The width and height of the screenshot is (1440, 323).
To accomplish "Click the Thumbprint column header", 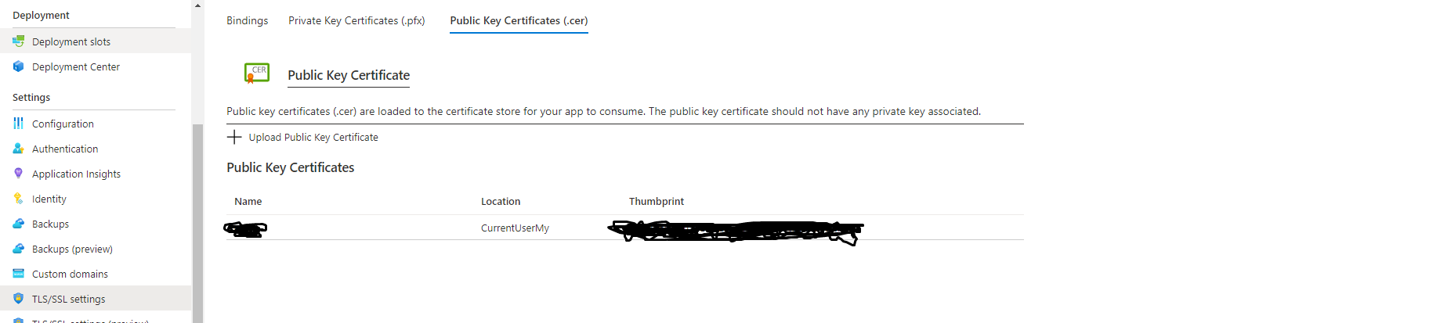I will tap(657, 201).
